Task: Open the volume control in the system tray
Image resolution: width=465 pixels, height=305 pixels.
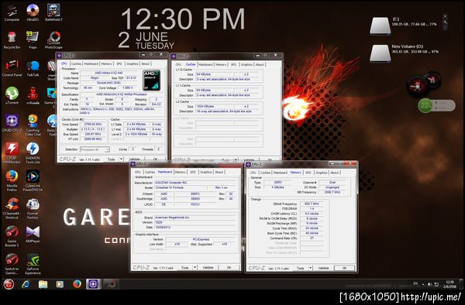Action: (429, 284)
